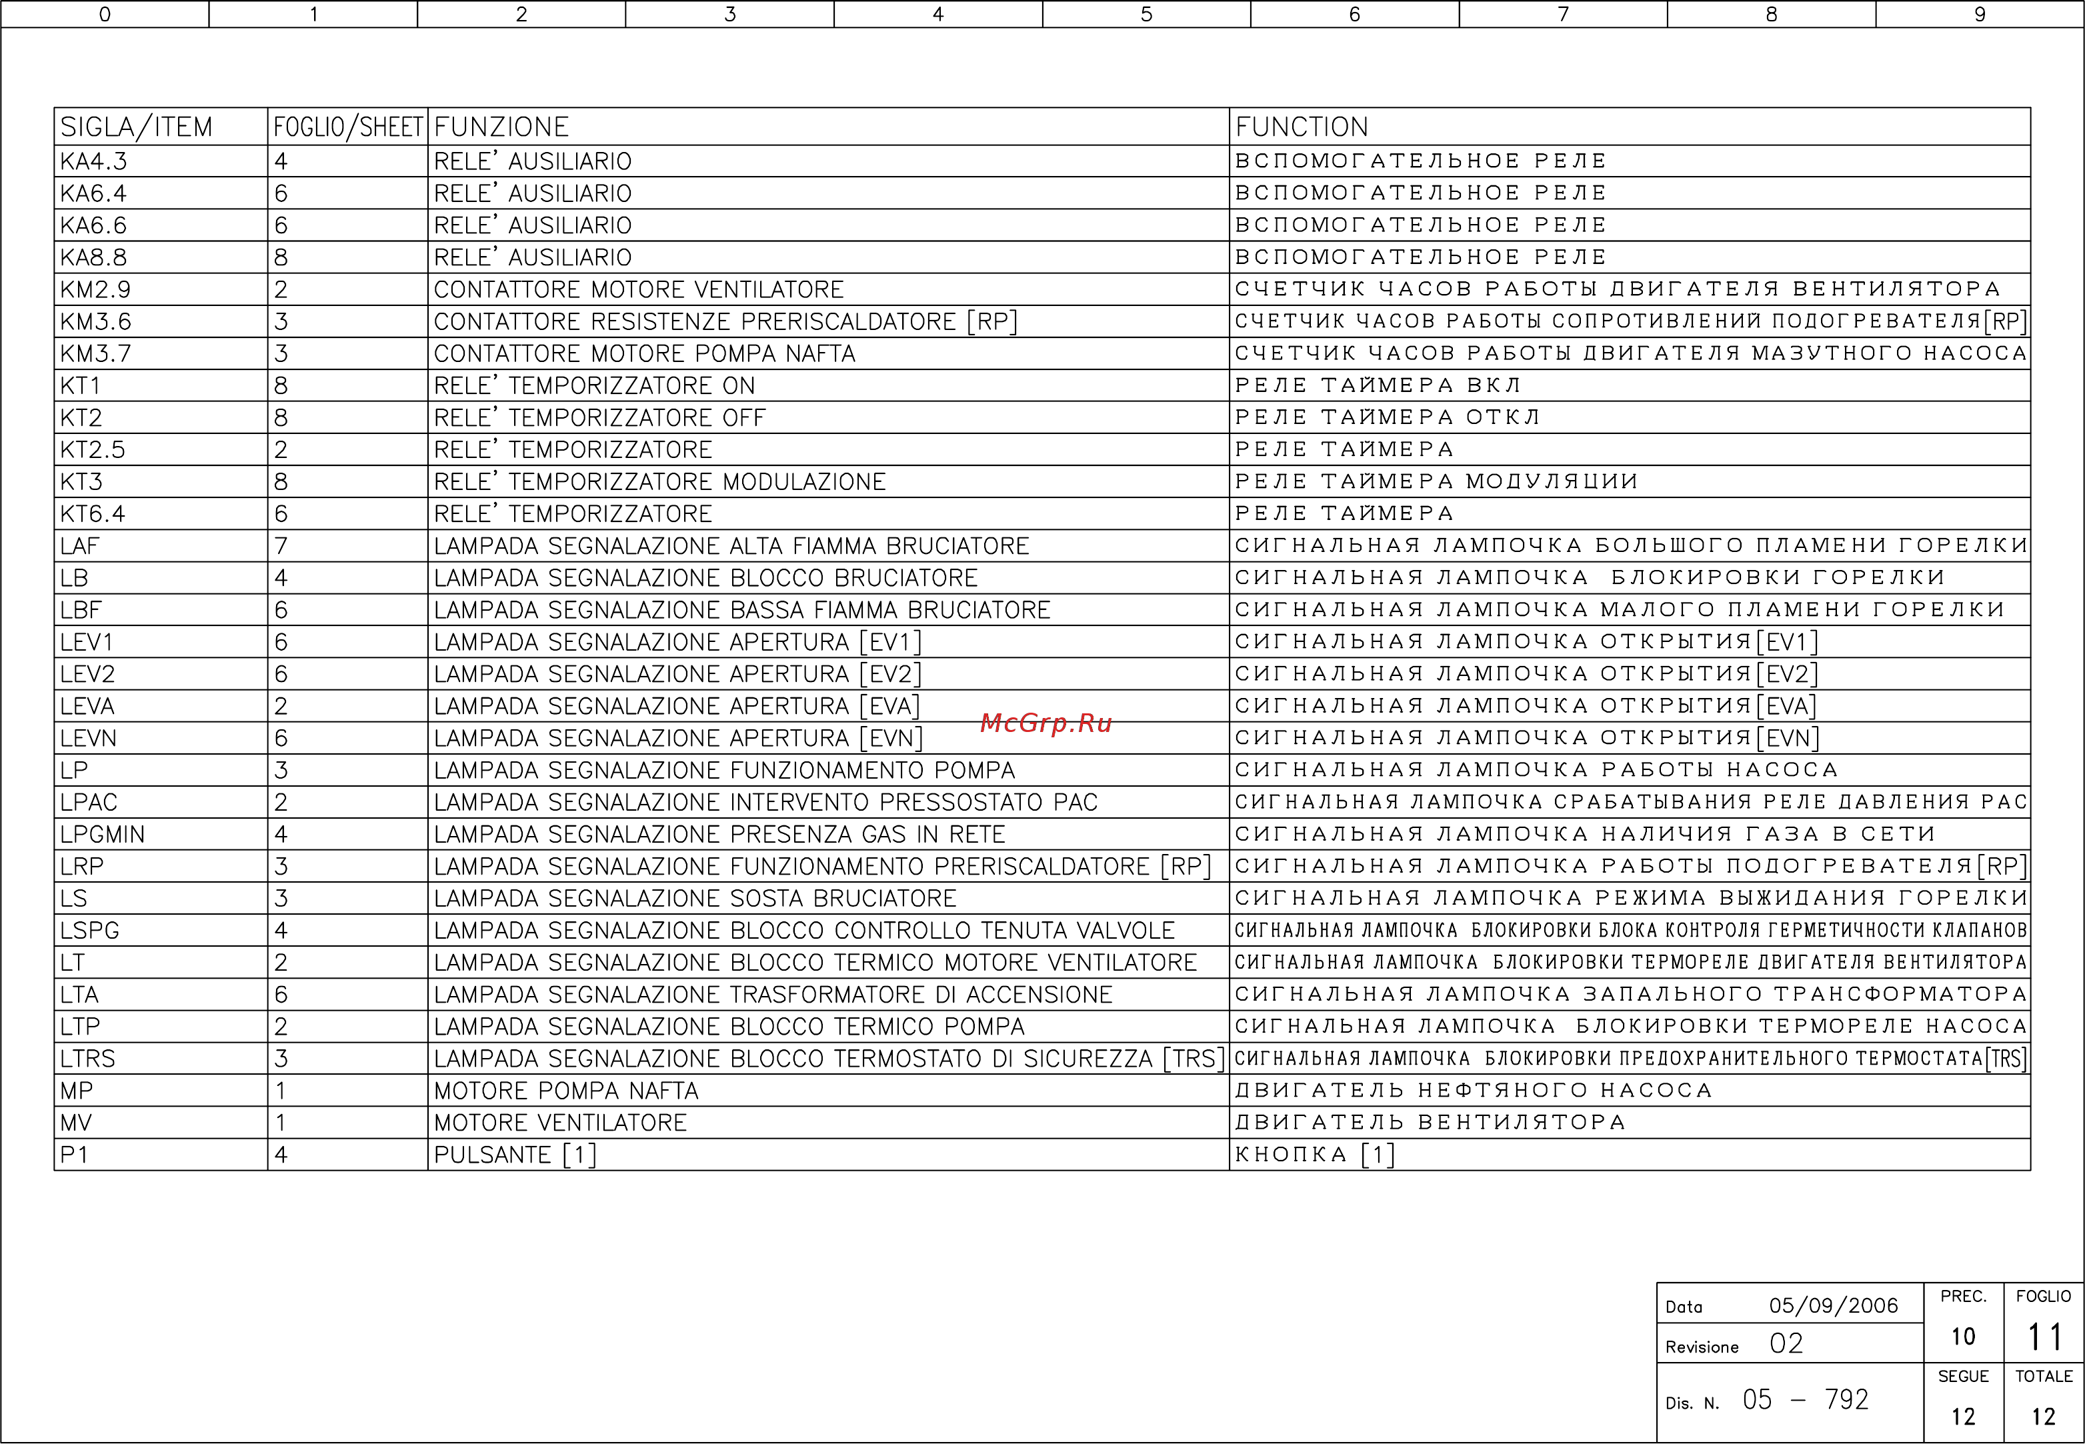Viewport: 2085px width, 1444px height.
Task: Click LAMPADA SEGNALAZIONE FUNZIONAMENTO POMPA text
Action: click(725, 770)
